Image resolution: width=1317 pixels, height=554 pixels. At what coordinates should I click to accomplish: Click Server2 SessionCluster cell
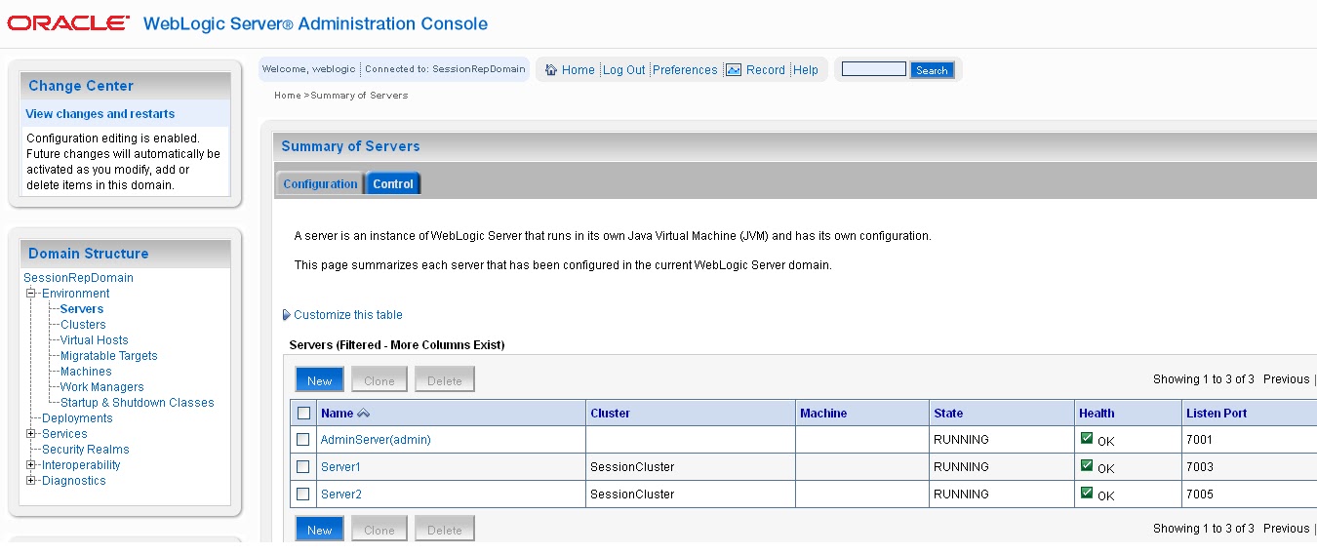(x=632, y=495)
